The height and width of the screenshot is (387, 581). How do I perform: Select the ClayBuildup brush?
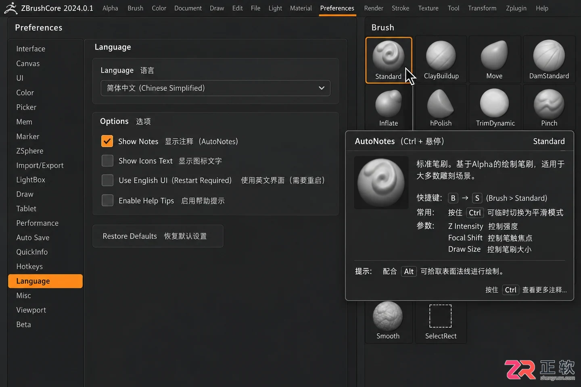pos(441,60)
